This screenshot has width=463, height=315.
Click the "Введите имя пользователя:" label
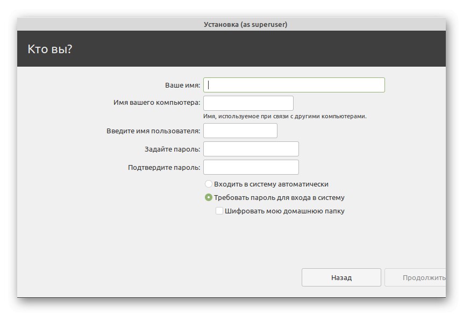153,131
